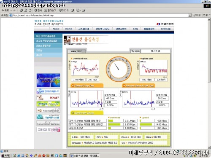Open the History icon in IE toolbar

point(73,11)
